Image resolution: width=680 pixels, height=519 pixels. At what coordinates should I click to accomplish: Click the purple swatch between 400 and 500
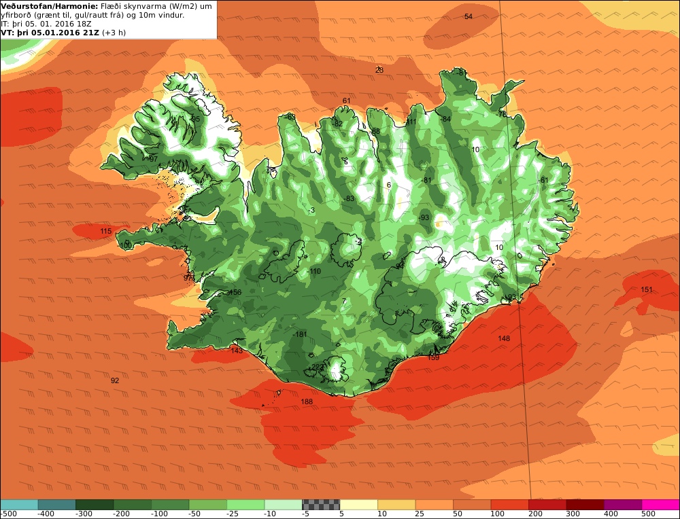[623, 504]
